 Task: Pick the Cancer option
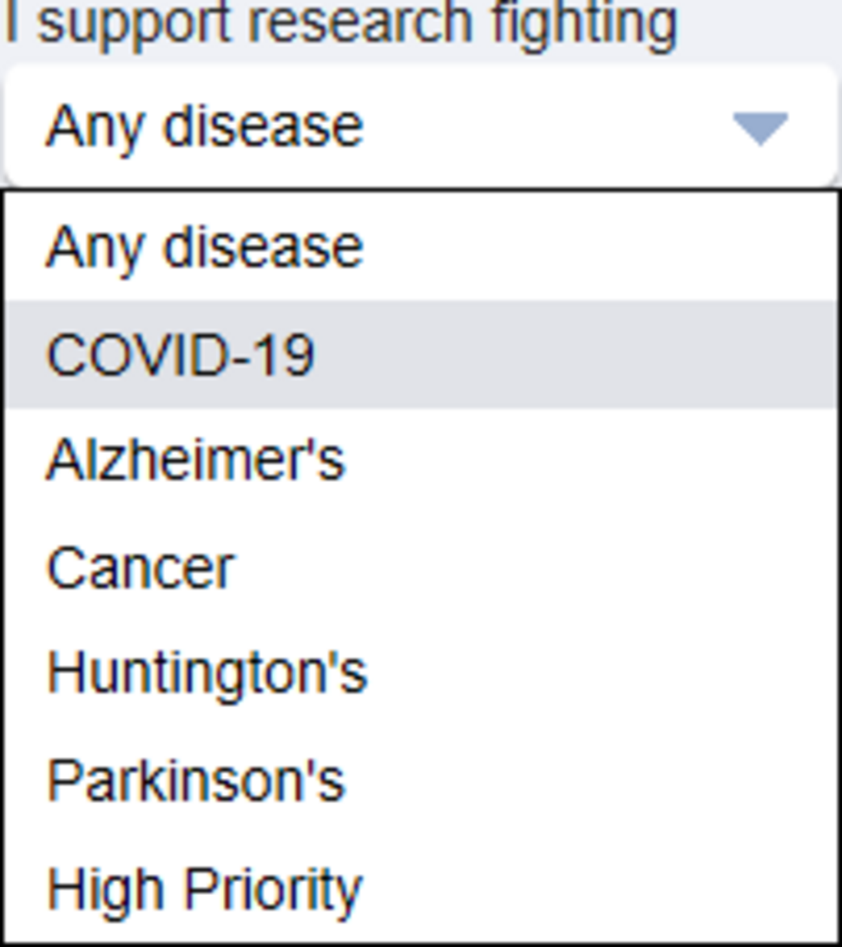pos(141,568)
